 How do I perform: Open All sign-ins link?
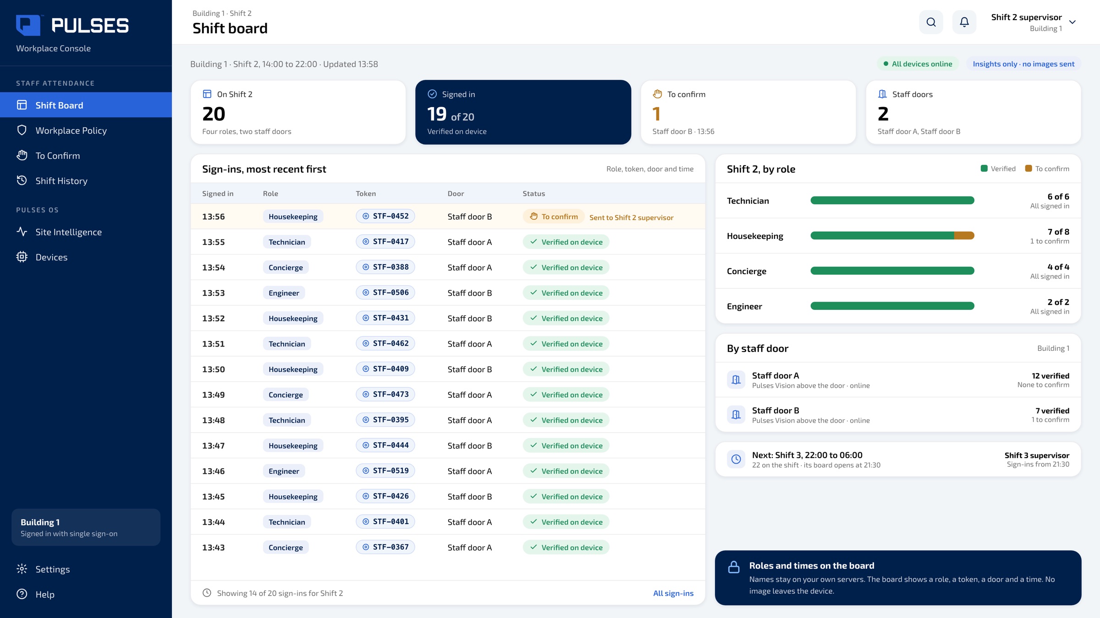pos(673,593)
